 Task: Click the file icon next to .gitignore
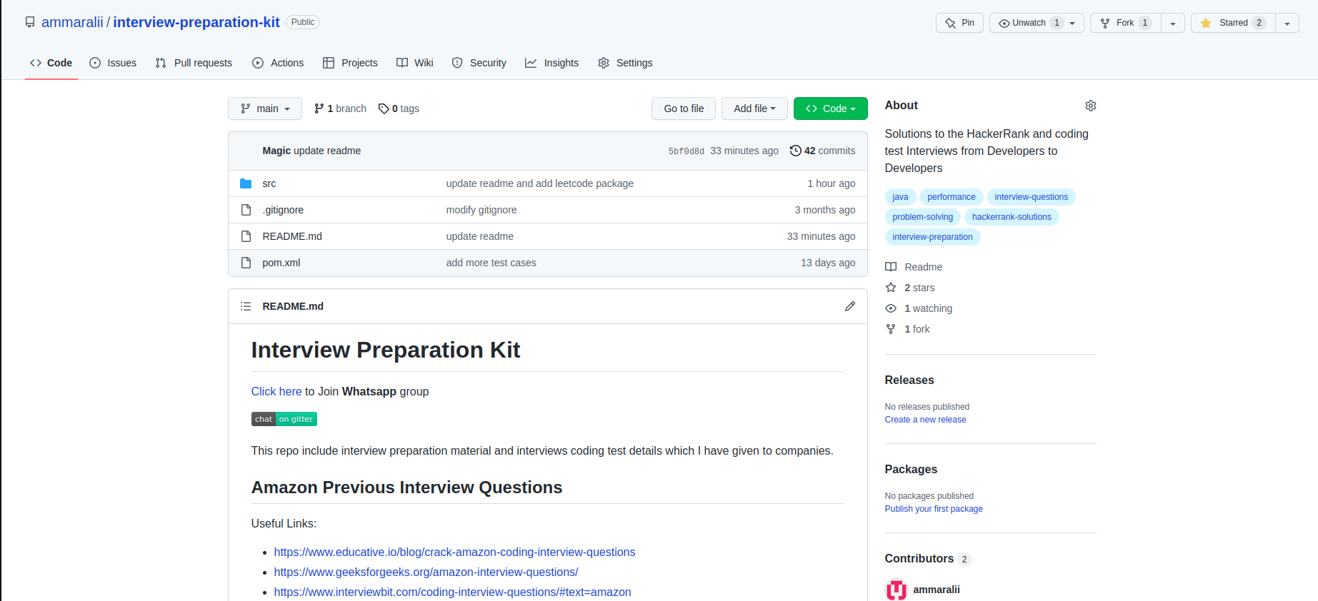tap(246, 210)
